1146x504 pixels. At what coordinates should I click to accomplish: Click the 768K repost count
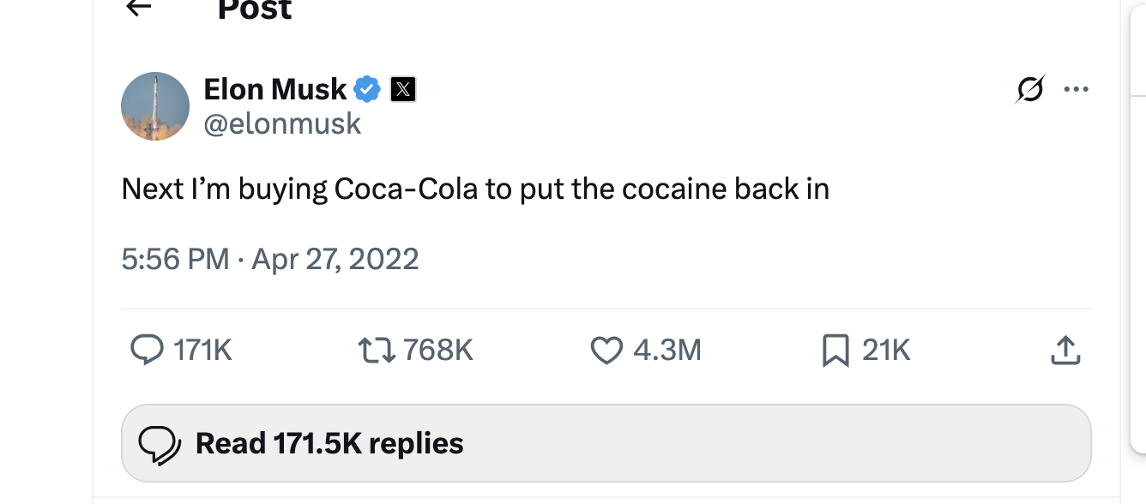click(437, 350)
